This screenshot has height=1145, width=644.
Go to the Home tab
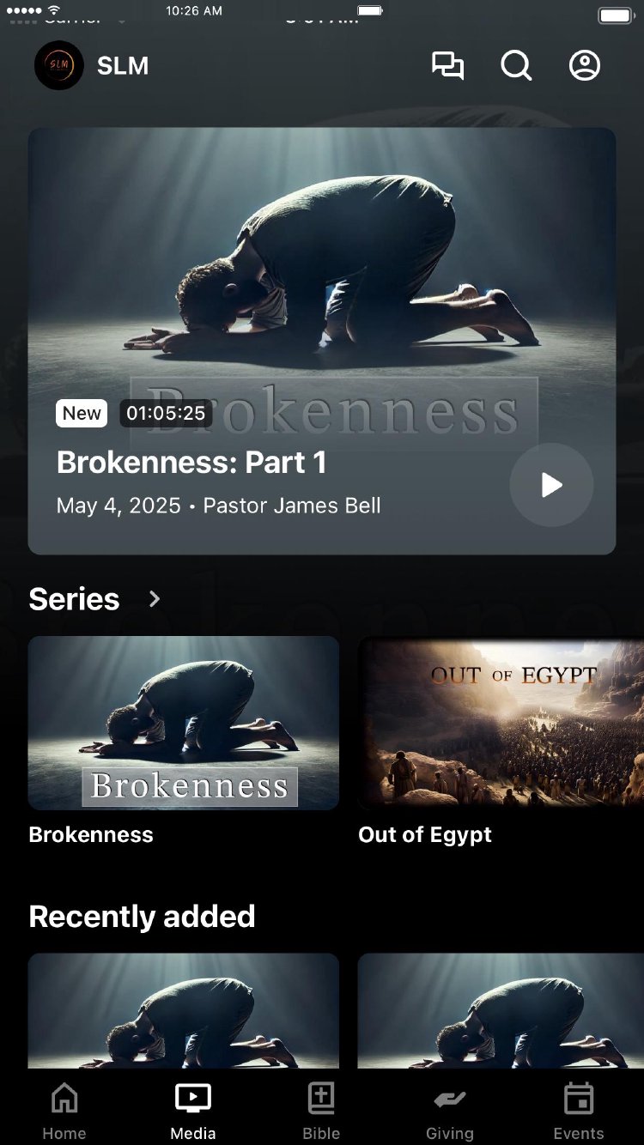tap(64, 1112)
